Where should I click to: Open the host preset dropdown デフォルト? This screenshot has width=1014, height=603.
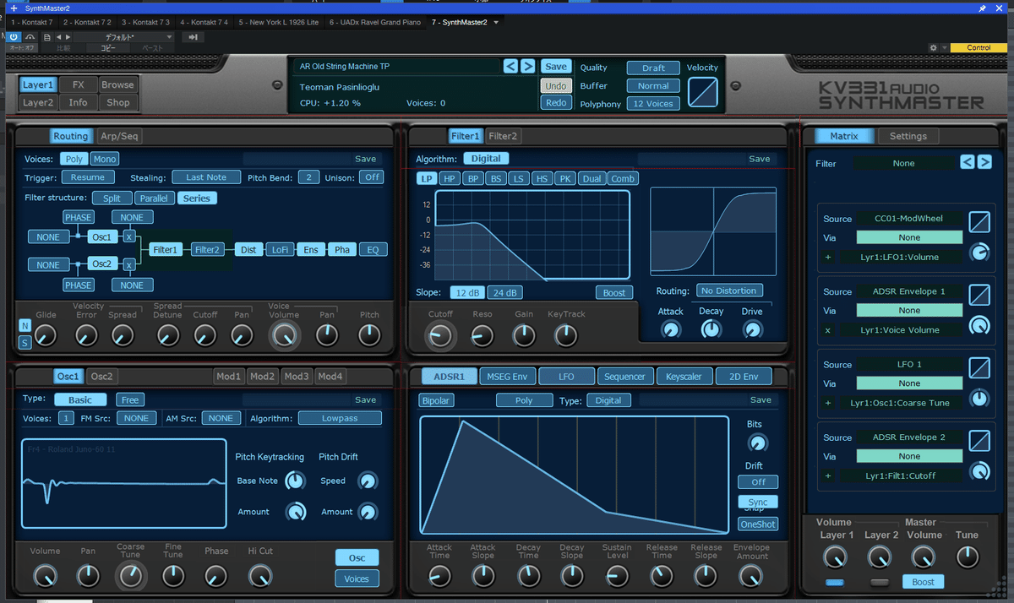(125, 37)
